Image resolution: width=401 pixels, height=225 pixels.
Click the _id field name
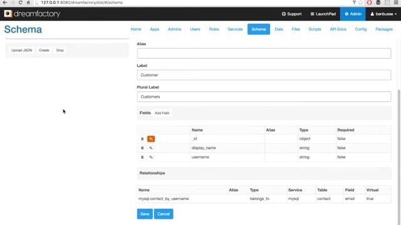point(194,139)
